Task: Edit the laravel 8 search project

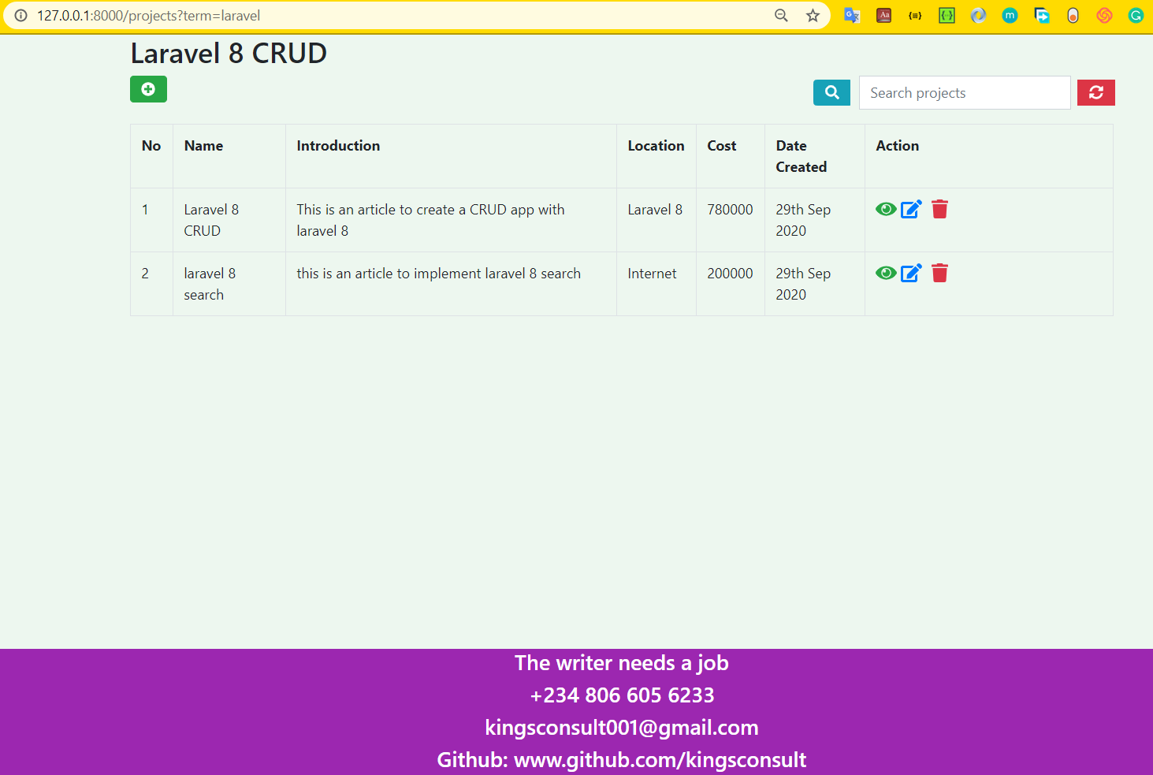Action: [911, 273]
